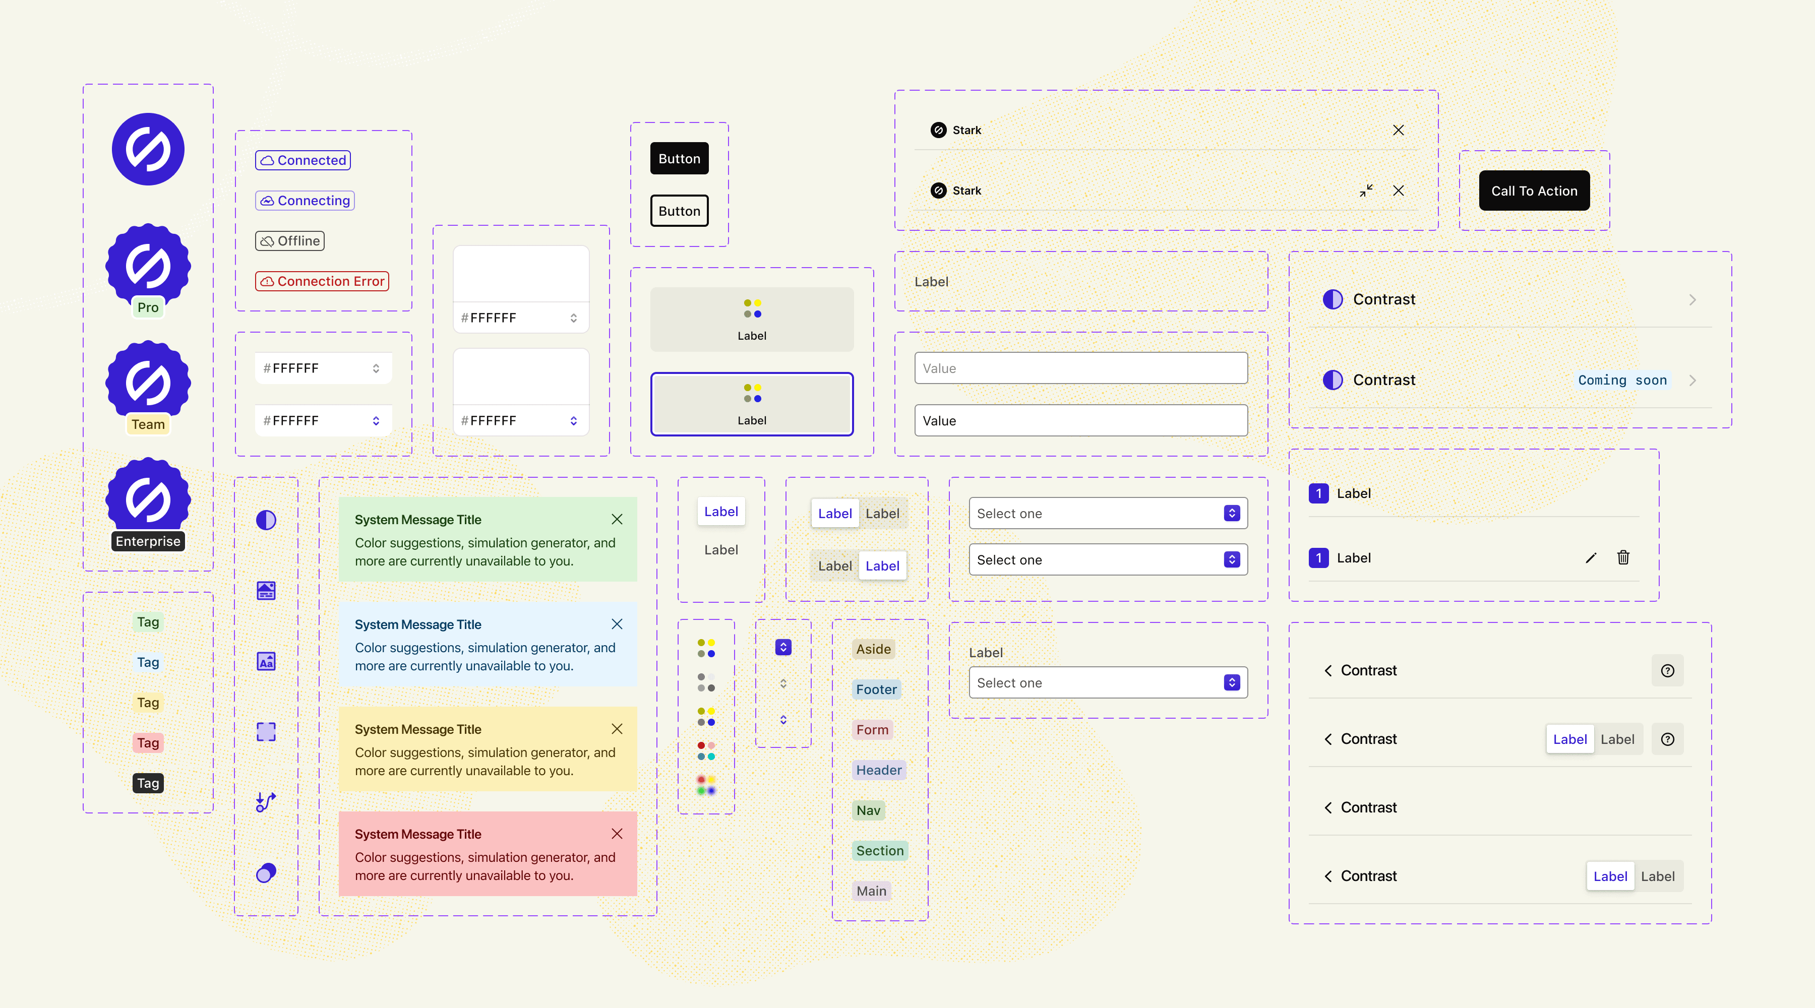Click the Coming soon badge
The width and height of the screenshot is (1815, 1008).
(x=1622, y=381)
